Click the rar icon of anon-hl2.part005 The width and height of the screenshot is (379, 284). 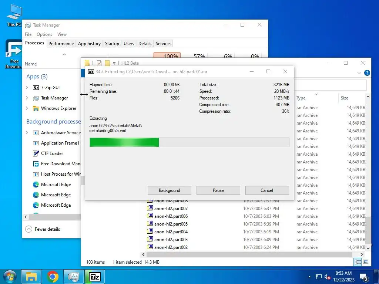pyautogui.click(x=150, y=224)
